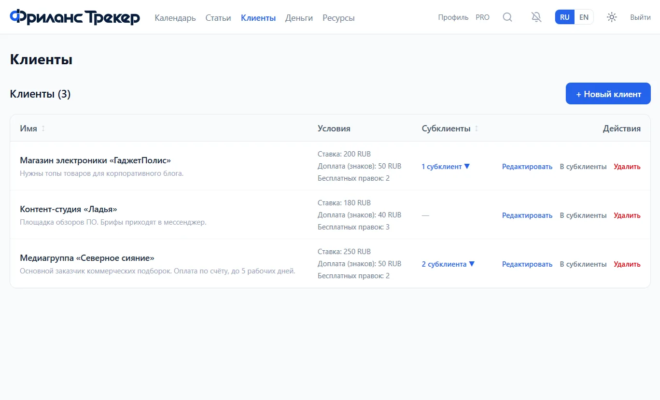Viewport: 660px width, 400px height.
Task: Click the Клиенты (3) subheading
Action: pos(40,94)
